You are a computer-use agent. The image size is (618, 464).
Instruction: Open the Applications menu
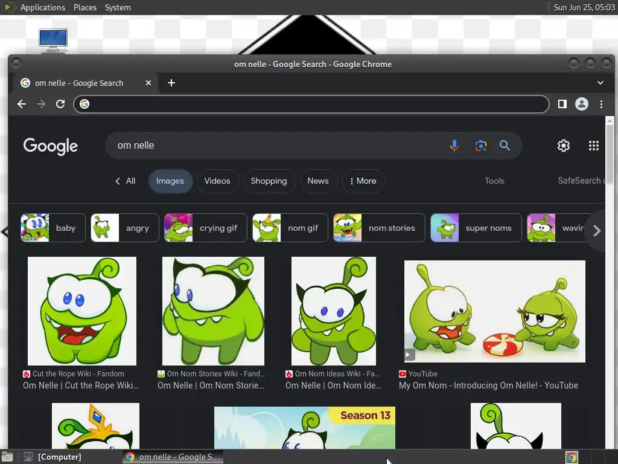(43, 7)
